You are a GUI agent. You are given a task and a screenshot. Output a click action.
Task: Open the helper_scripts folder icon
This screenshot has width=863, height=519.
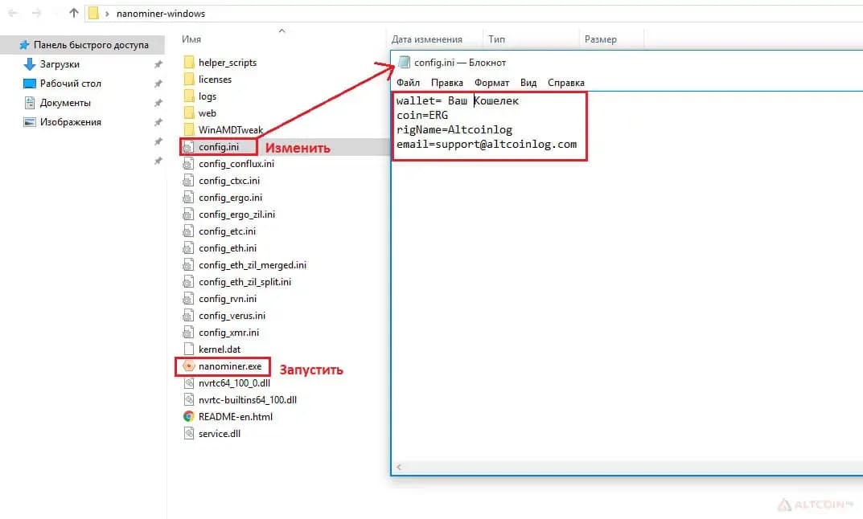pos(189,62)
